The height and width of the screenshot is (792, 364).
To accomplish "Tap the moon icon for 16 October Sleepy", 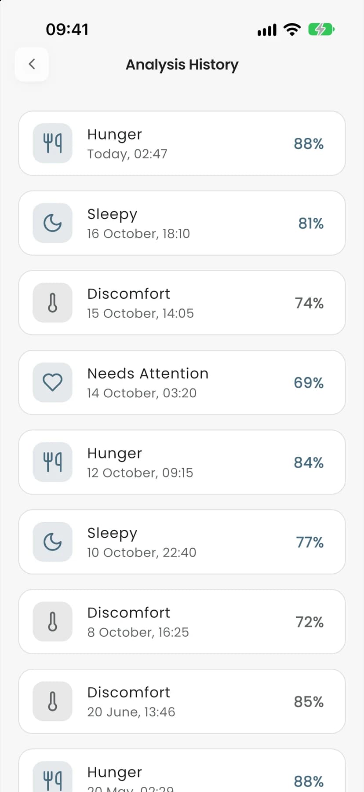I will point(53,223).
